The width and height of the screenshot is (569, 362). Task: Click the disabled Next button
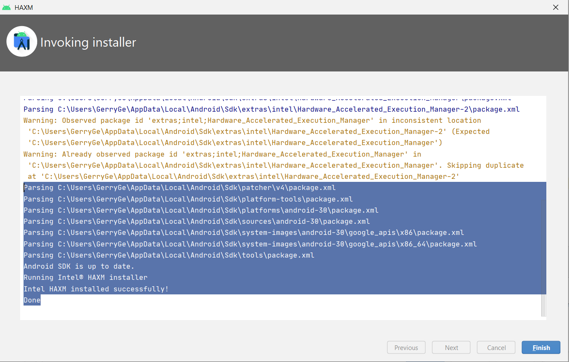[x=451, y=347]
